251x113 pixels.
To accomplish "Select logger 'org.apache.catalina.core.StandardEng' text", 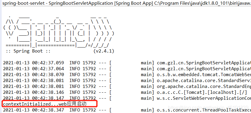I will pos(204,86).
